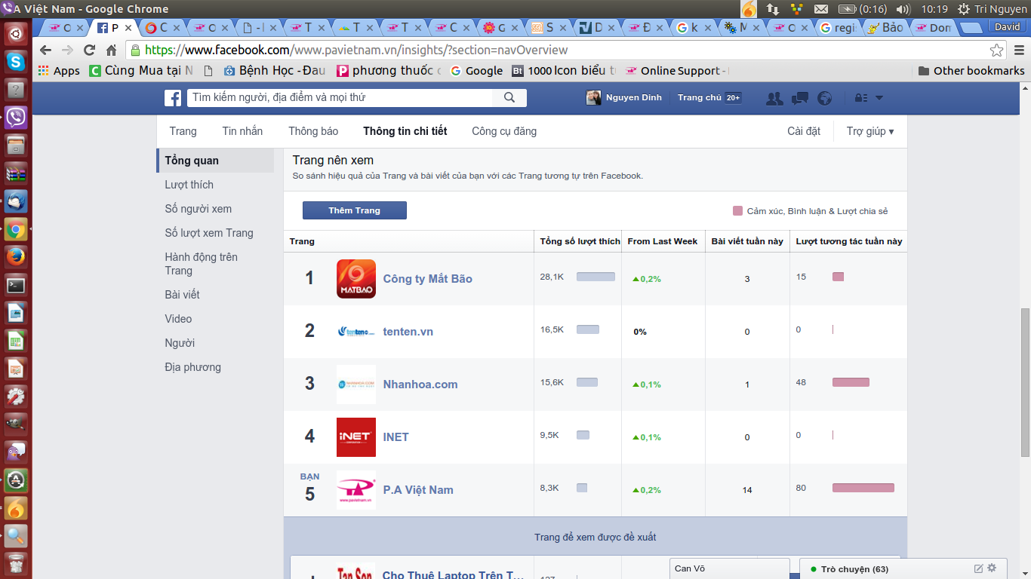Viewport: 1031px width, 579px height.
Task: Select Bài viết in sidebar
Action: click(x=182, y=295)
